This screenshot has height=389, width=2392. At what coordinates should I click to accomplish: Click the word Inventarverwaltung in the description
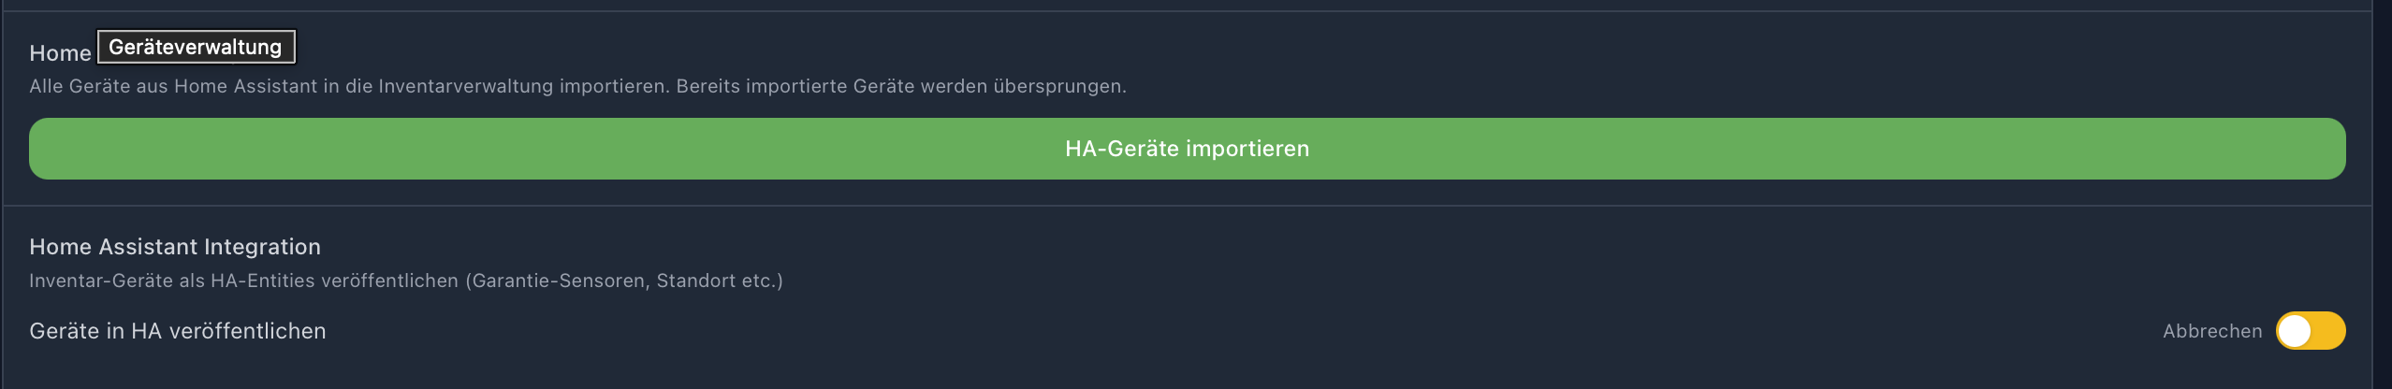point(465,87)
